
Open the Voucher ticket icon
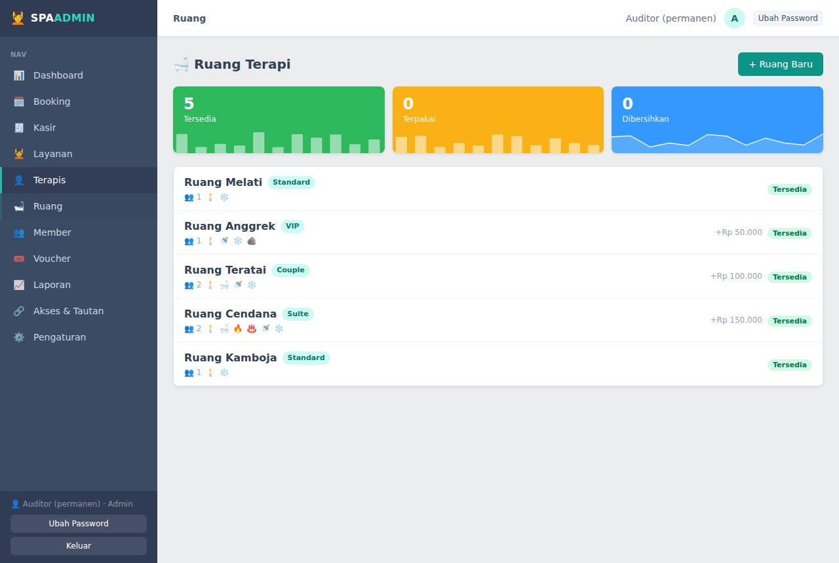click(19, 259)
